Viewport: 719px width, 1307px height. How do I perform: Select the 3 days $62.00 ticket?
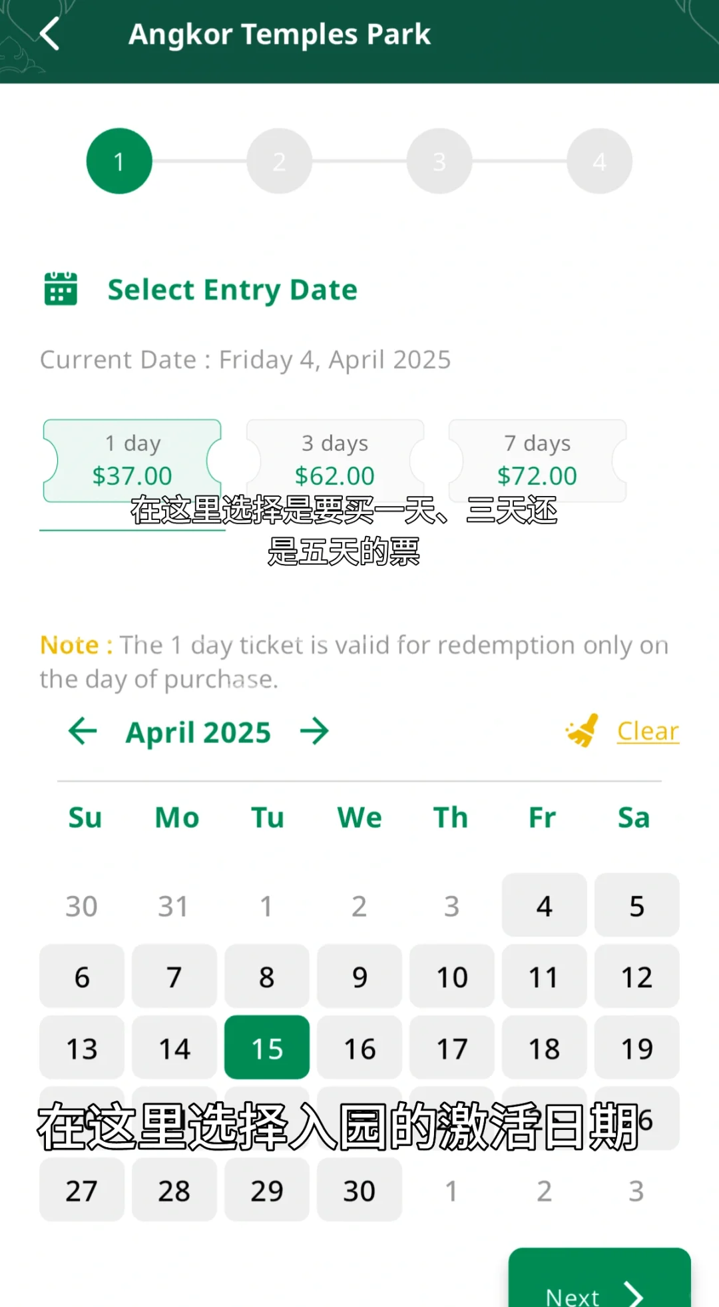click(x=335, y=460)
